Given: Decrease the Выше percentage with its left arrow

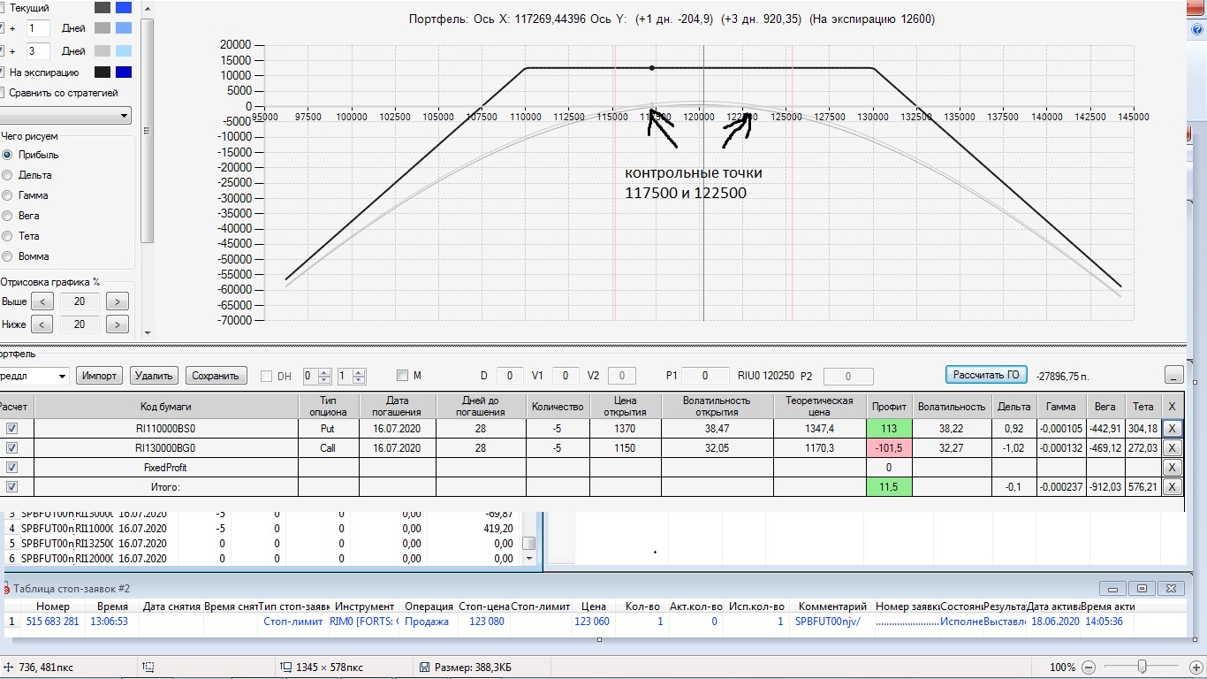Looking at the screenshot, I should click(x=42, y=302).
